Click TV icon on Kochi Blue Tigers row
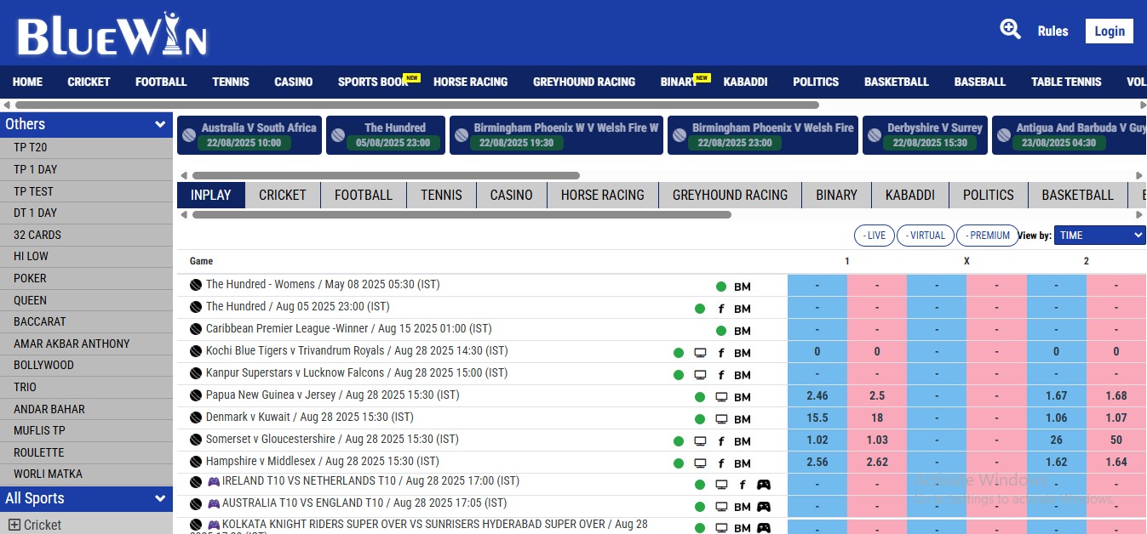This screenshot has height=534, width=1147. (x=700, y=352)
